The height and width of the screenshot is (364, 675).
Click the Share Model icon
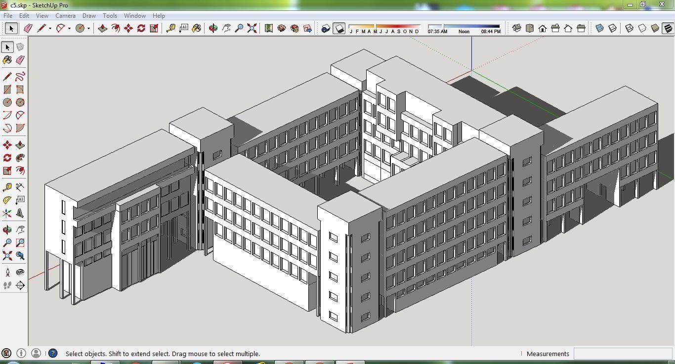click(x=295, y=28)
